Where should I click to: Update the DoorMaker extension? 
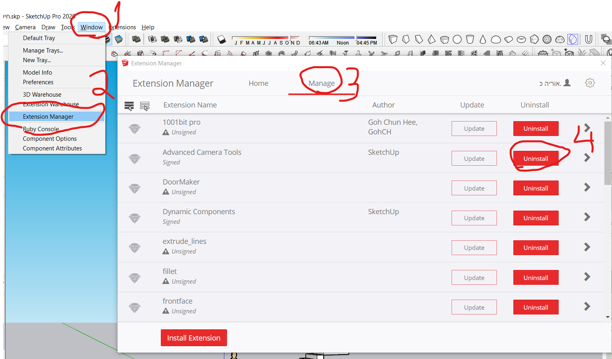tap(474, 189)
